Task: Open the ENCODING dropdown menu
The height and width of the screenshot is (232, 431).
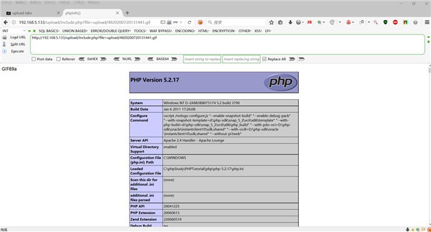Action: tap(185, 31)
